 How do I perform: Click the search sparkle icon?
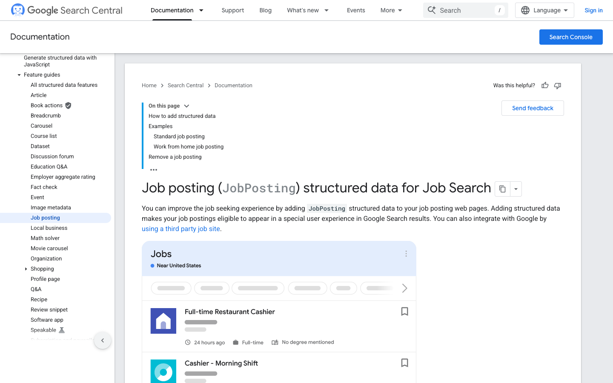pyautogui.click(x=432, y=10)
